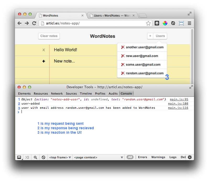Screen dimensions: 209x181
Task: Open the Resources panel
Action: tap(41, 94)
